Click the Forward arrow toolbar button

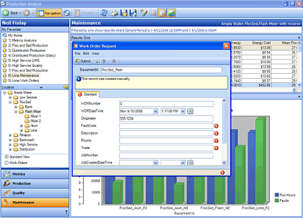[x=27, y=13]
